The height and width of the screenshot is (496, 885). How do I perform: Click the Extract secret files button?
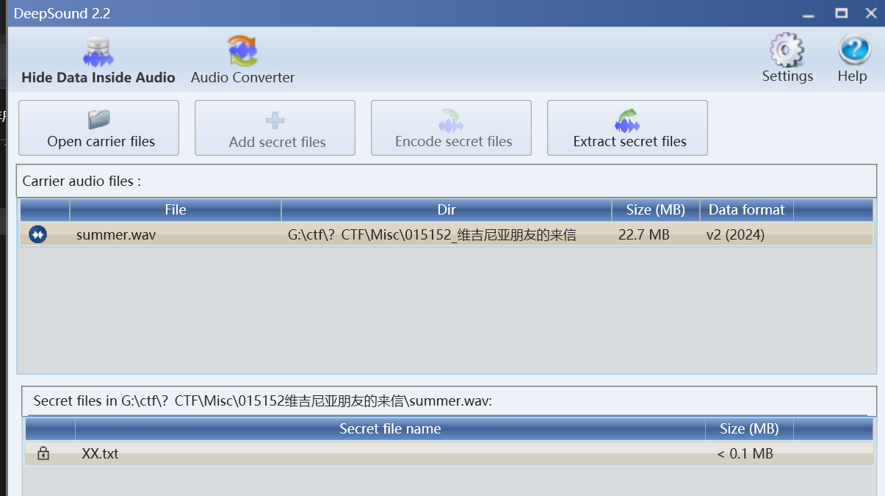coord(627,128)
